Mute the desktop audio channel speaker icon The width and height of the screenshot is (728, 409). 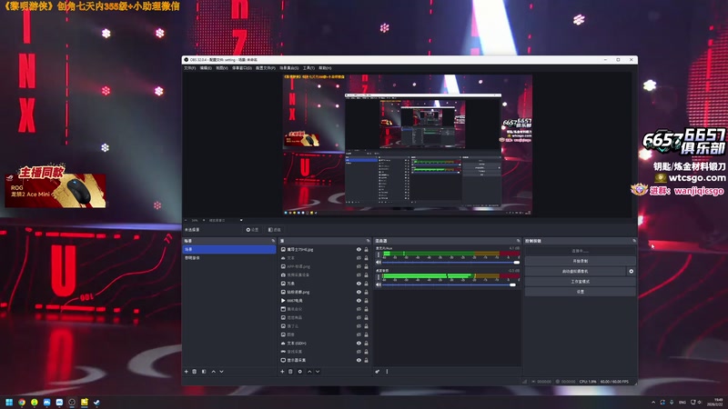click(x=379, y=284)
